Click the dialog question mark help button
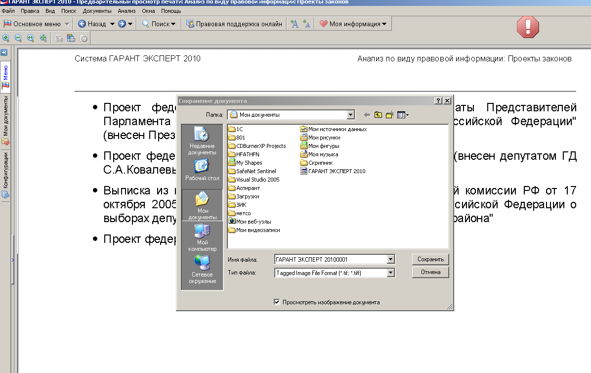 (438, 101)
